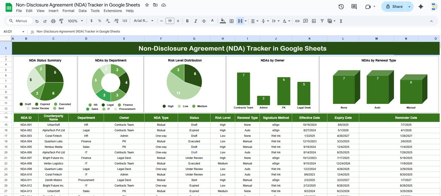Click the print icon
The width and height of the screenshot is (441, 196).
click(x=53, y=21)
